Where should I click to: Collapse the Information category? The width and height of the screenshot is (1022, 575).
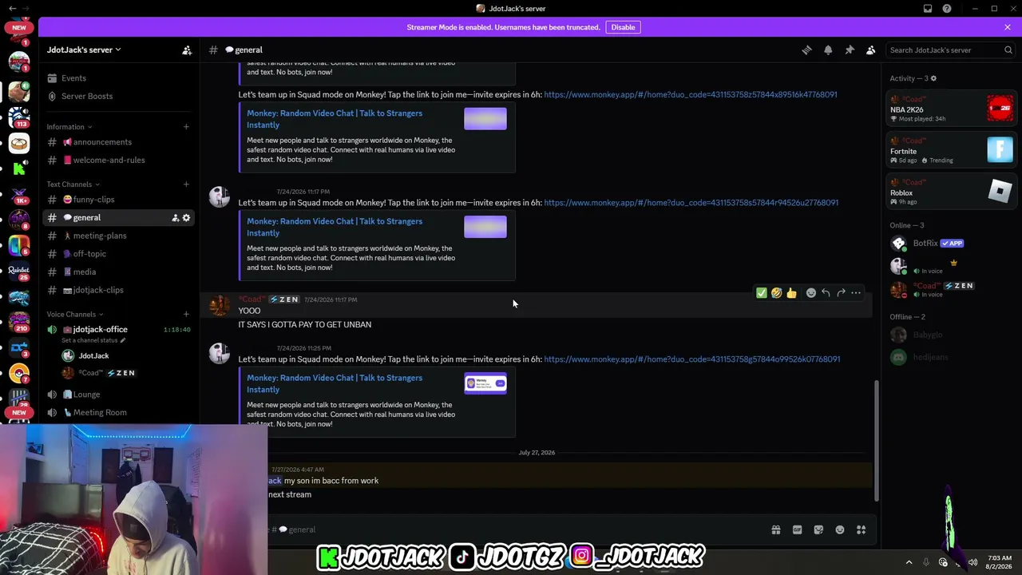point(69,127)
